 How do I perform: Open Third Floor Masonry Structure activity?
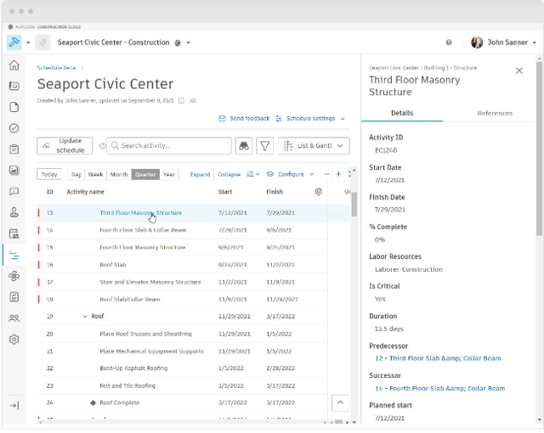[140, 213]
